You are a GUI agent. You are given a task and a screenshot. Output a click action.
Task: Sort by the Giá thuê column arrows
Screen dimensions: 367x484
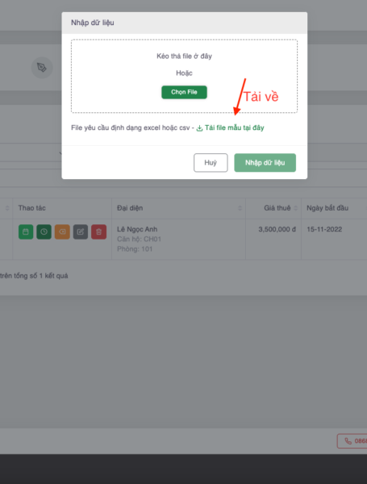pos(295,208)
